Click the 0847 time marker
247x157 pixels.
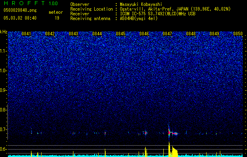167,34
